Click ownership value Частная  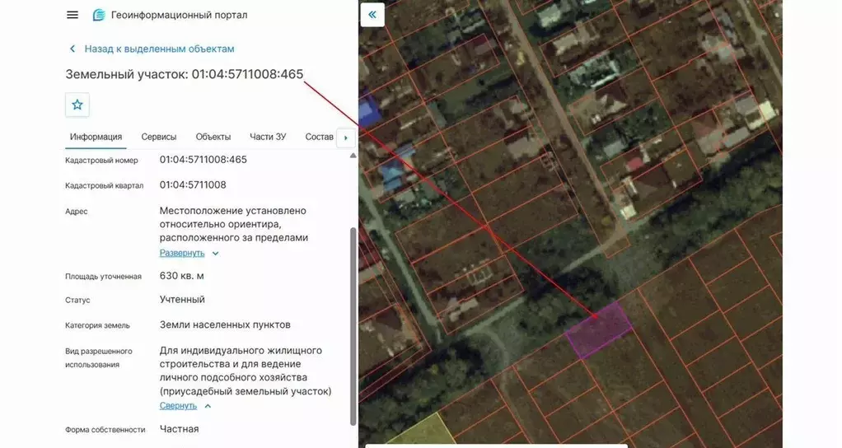[x=179, y=429]
